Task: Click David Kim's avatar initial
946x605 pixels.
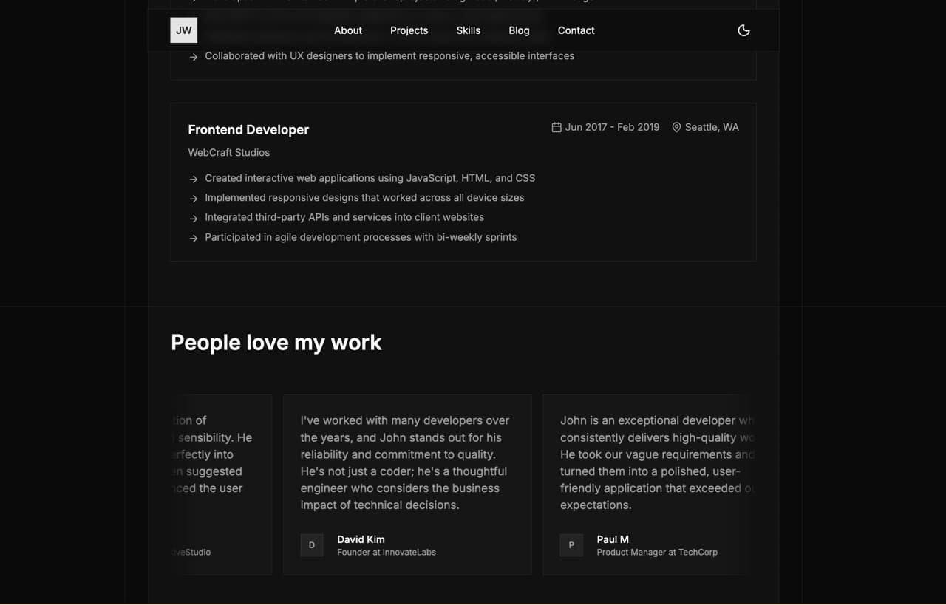Action: pos(312,545)
